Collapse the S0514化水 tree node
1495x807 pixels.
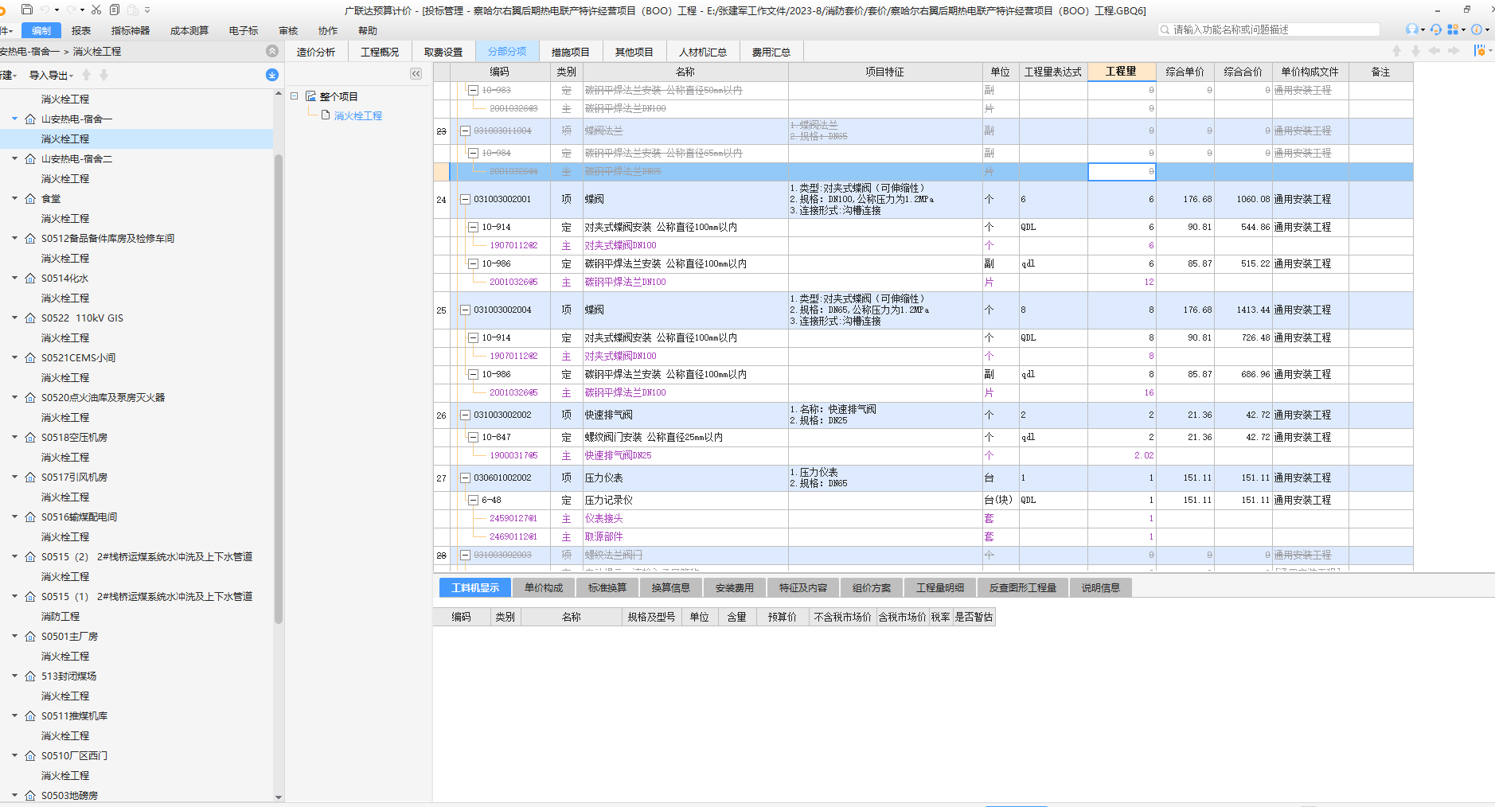pyautogui.click(x=14, y=278)
